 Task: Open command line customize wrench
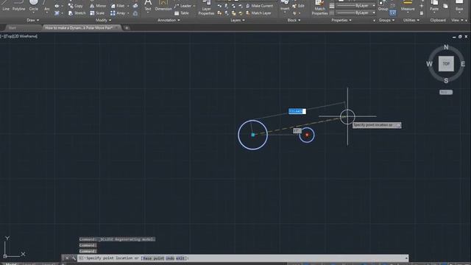pyautogui.click(x=74, y=258)
